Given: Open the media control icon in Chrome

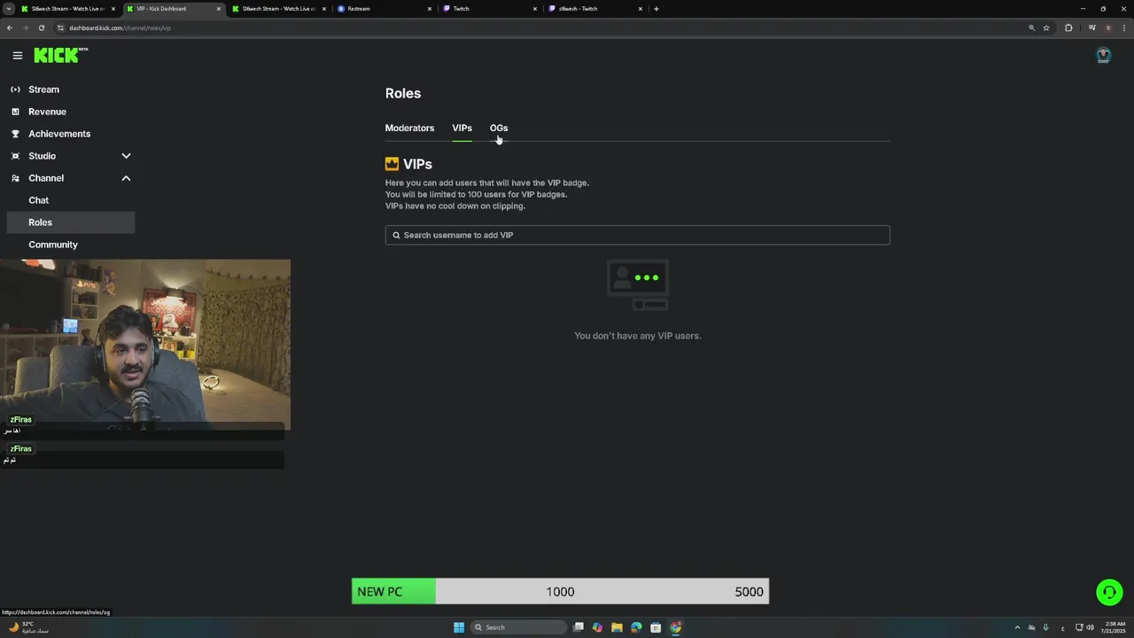Looking at the screenshot, I should pyautogui.click(x=1092, y=27).
